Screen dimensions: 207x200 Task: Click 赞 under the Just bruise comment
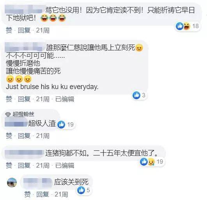pos(9,99)
